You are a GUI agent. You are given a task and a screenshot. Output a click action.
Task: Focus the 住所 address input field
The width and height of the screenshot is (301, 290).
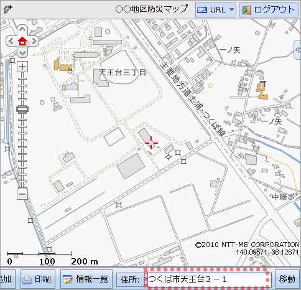click(x=206, y=279)
